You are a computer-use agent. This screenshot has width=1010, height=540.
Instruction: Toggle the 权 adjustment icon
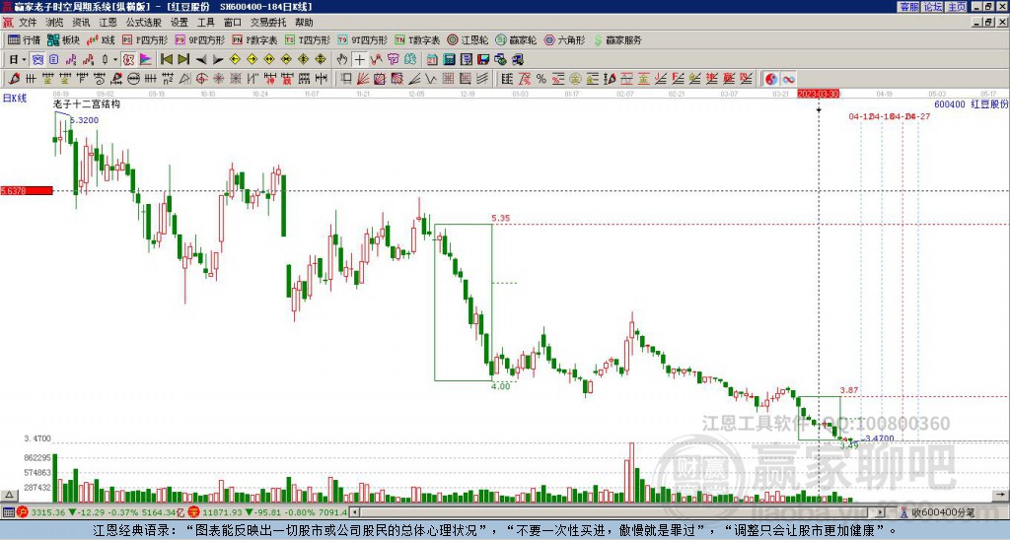pyautogui.click(x=128, y=60)
